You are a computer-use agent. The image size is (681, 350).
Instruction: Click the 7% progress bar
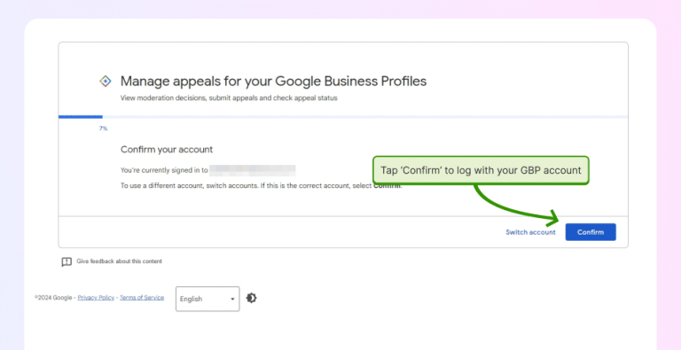coord(343,117)
